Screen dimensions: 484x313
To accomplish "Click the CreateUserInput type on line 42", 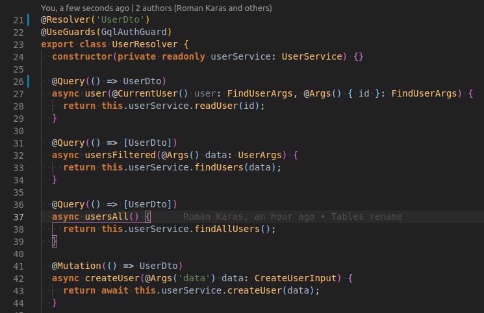I will (x=296, y=278).
